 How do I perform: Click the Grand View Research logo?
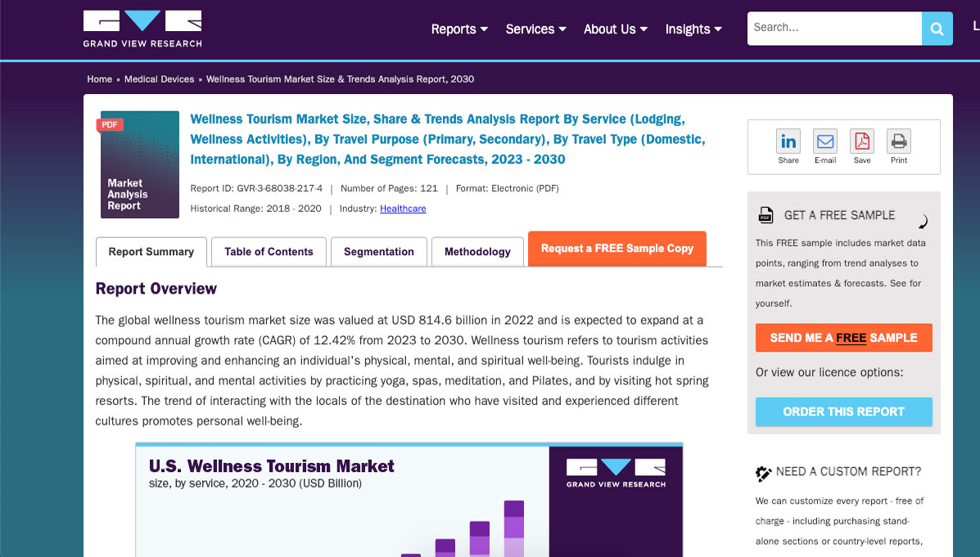point(142,29)
